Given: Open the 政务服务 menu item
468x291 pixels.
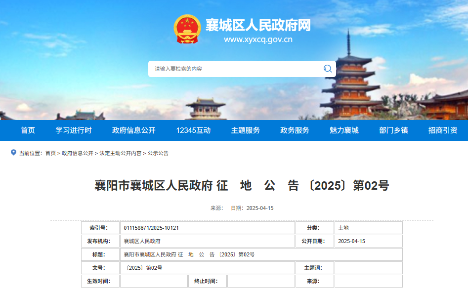Looking at the screenshot, I should (295, 130).
